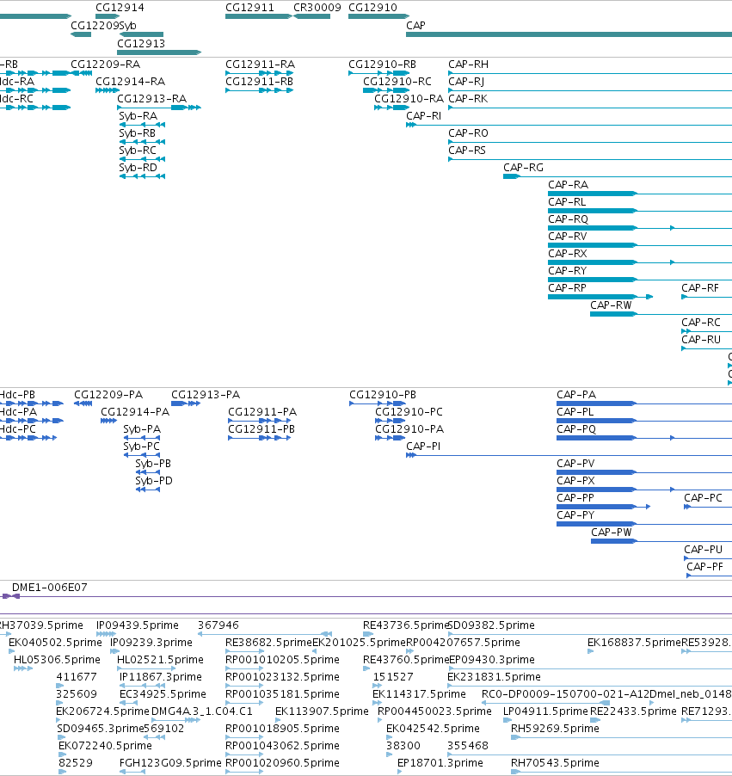Open EST RP001010205.5prime

click(x=282, y=660)
